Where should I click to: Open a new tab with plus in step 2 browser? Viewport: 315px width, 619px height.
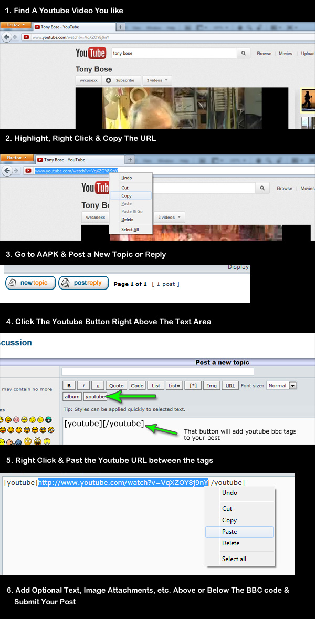131,160
